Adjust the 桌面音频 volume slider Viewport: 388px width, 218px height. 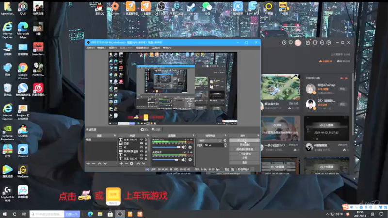pyautogui.click(x=166, y=160)
